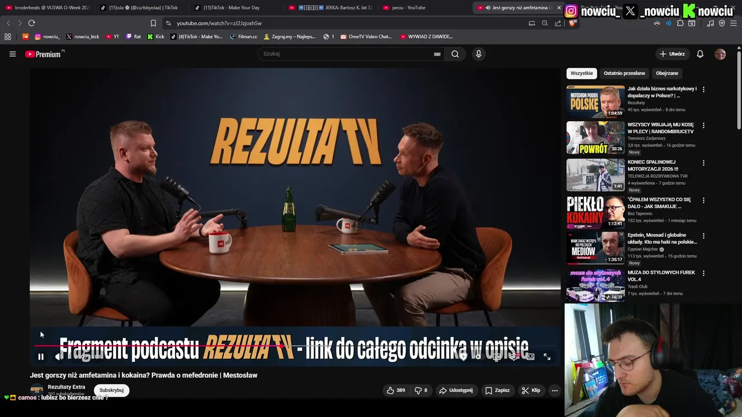Mute the tab via its audio icon
The image size is (742, 417).
point(488,8)
